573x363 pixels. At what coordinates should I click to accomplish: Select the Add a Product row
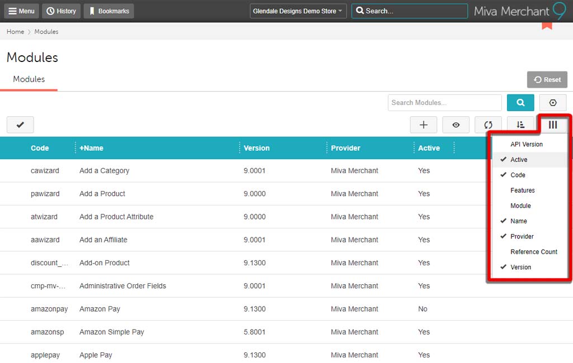(243, 193)
